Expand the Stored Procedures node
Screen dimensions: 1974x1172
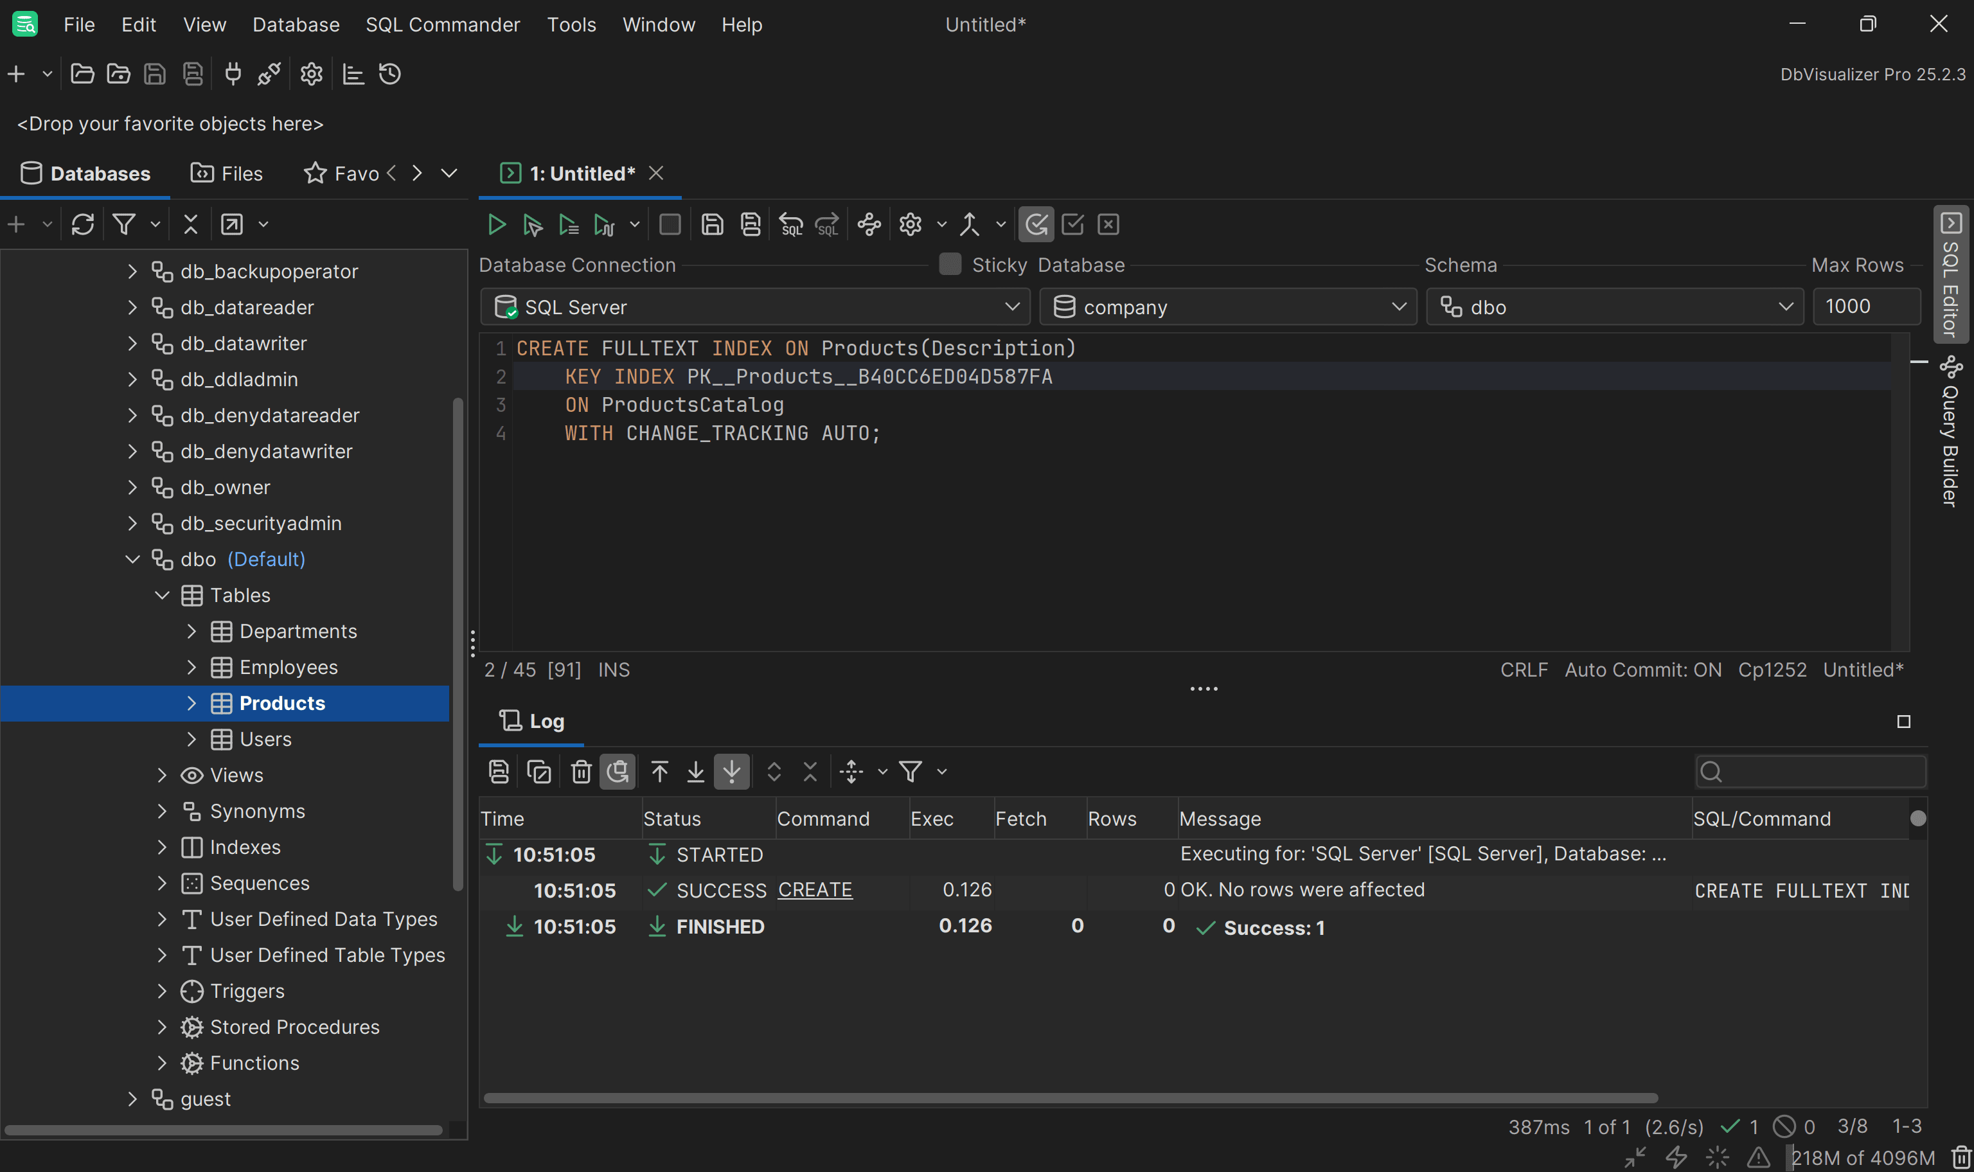tap(162, 1027)
